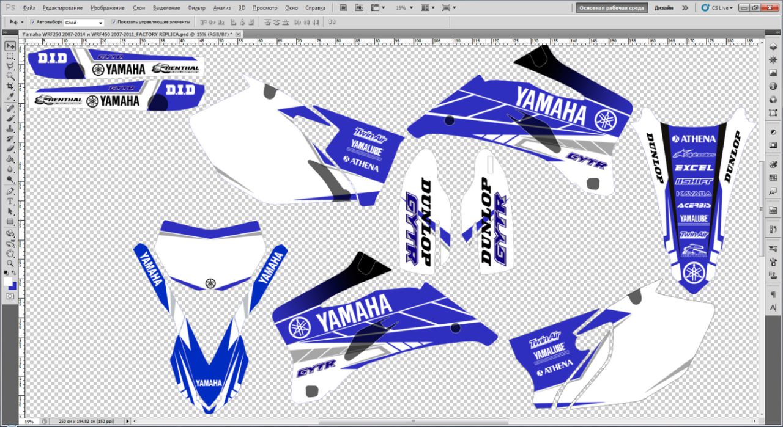Open the Файл menu
783x427 pixels.
tap(28, 8)
